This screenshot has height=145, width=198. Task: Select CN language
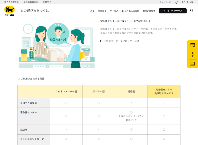pos(191,2)
